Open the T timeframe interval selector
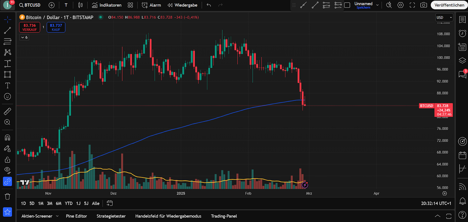The height and width of the screenshot is (222, 468). click(66, 5)
